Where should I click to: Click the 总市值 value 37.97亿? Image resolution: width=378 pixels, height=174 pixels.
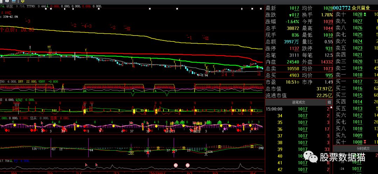click(324, 89)
